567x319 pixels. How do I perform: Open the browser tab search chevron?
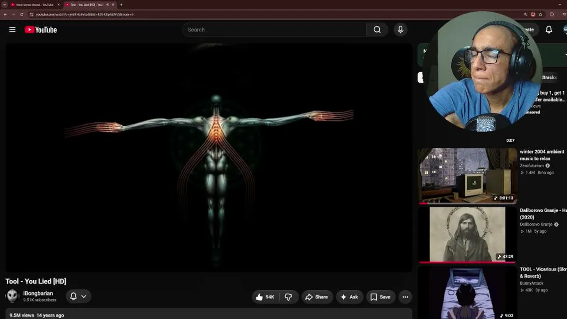pyautogui.click(x=4, y=4)
